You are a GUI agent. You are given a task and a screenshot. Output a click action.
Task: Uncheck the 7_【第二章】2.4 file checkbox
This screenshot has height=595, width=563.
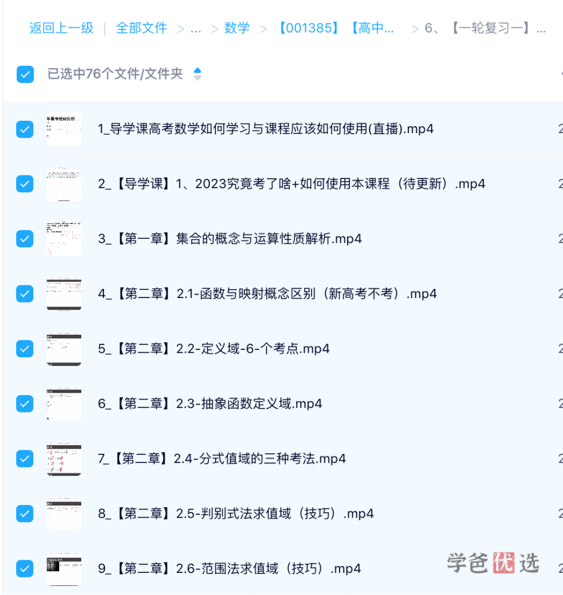(x=25, y=459)
